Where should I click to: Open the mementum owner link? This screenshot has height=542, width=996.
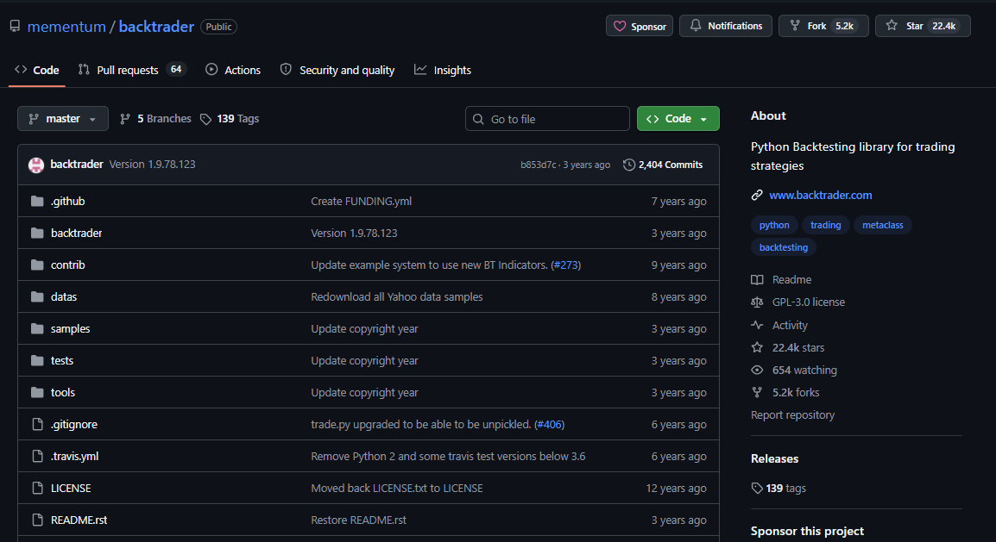[66, 27]
